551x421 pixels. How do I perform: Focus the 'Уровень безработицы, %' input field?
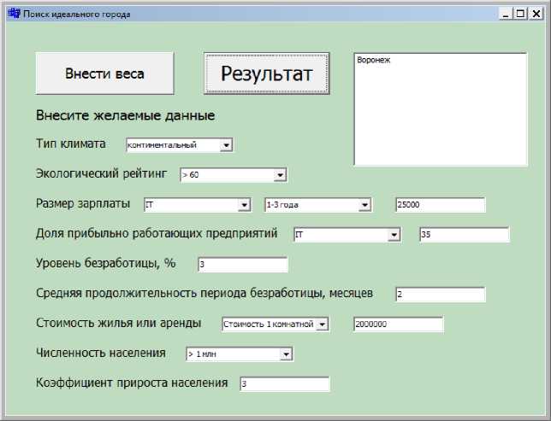(242, 265)
